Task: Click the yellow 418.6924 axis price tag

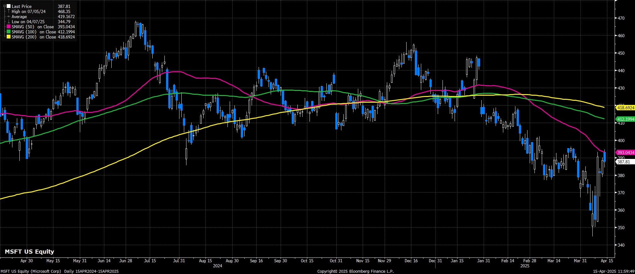Action: (x=625, y=108)
